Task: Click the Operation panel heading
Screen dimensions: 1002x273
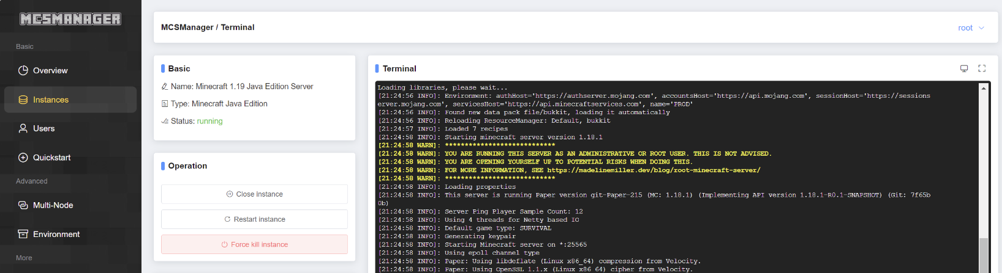Action: point(187,166)
